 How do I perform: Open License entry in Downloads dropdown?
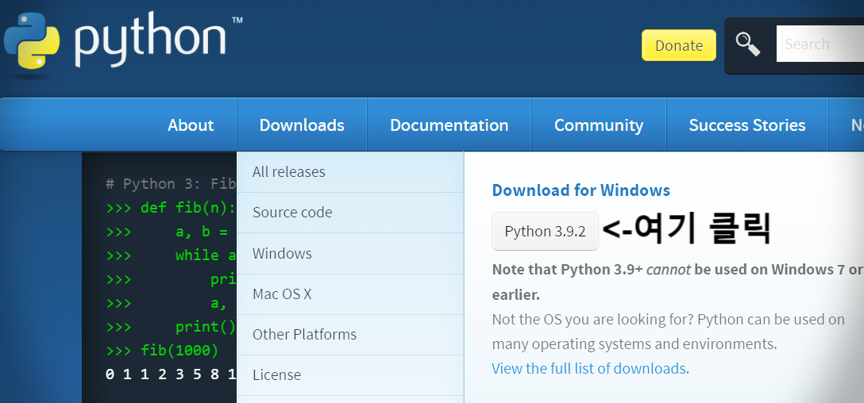pyautogui.click(x=350, y=375)
